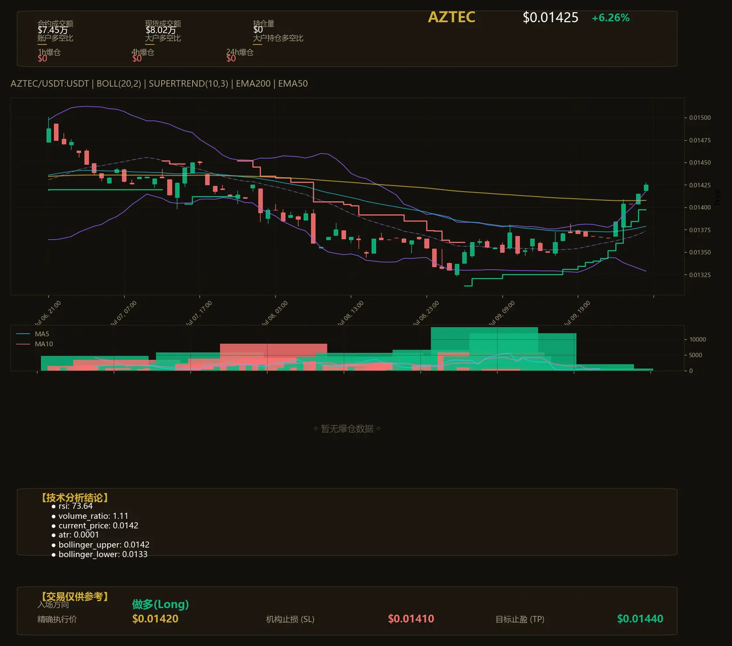Click the 0.01500 price axis tick

[x=700, y=118]
